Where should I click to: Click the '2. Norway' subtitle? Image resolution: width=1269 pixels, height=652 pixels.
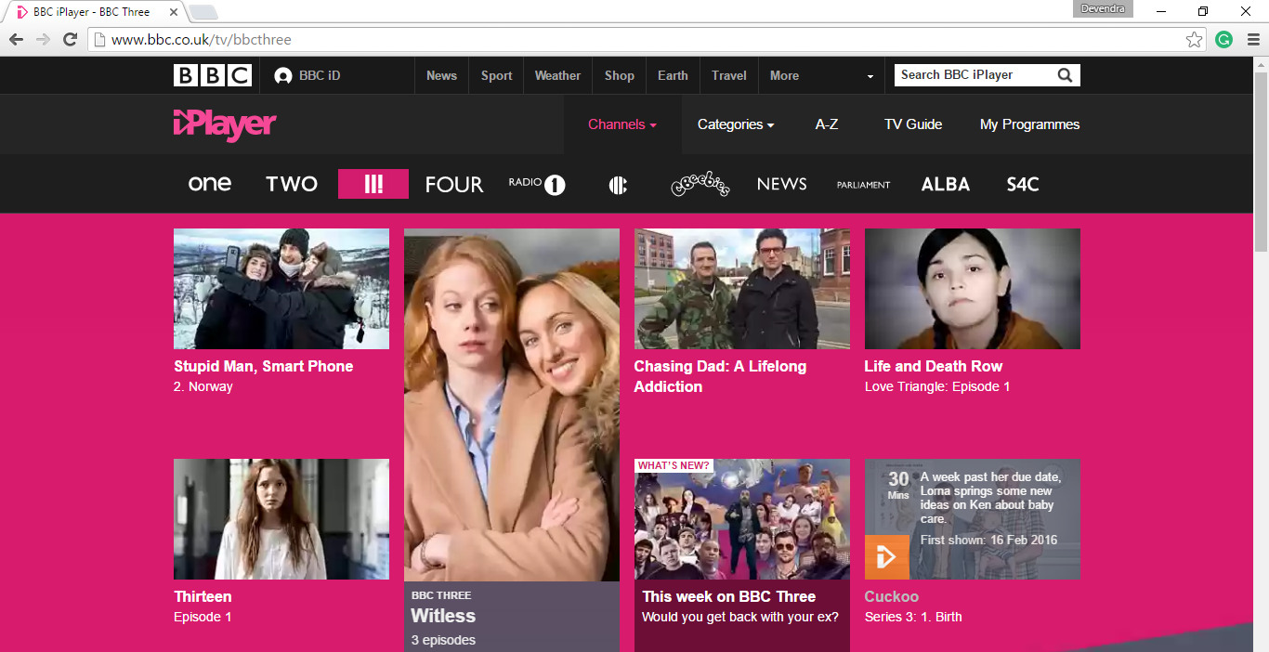pos(203,386)
